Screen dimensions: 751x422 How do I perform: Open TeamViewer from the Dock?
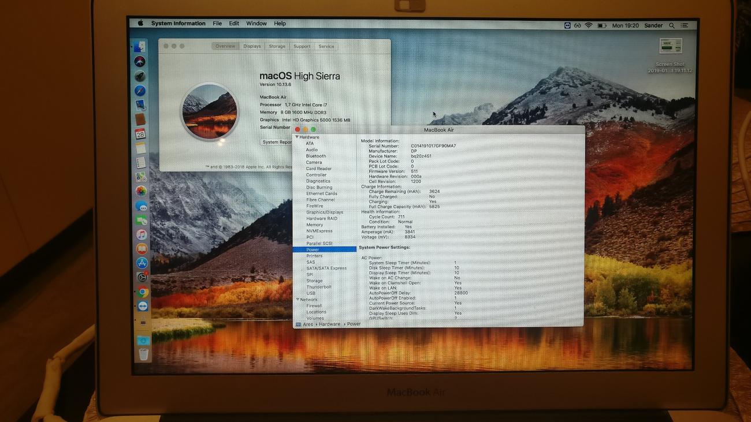coord(143,307)
